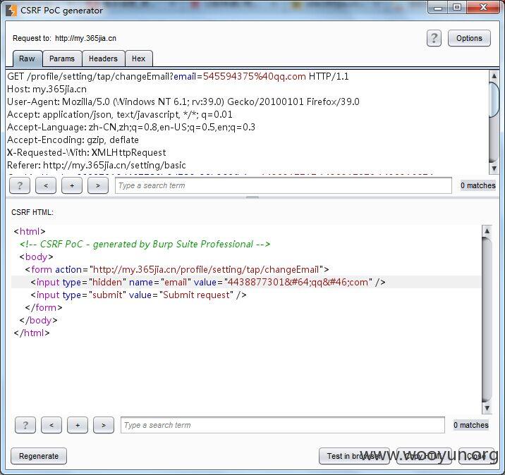Focus the request search term field
The image size is (505, 475).
(284, 185)
